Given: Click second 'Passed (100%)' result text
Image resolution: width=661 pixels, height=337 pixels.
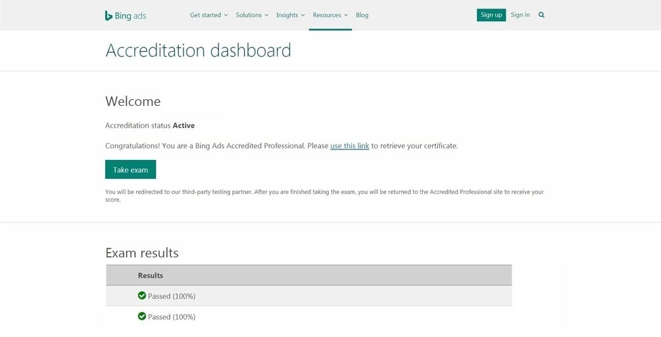Looking at the screenshot, I should point(172,317).
